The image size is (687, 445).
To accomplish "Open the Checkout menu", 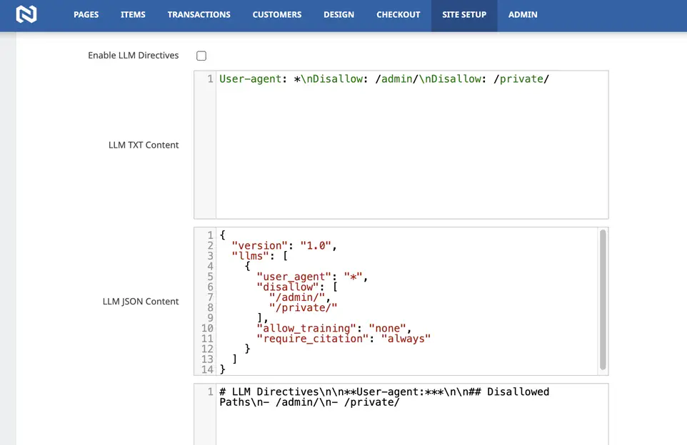I will pos(398,15).
